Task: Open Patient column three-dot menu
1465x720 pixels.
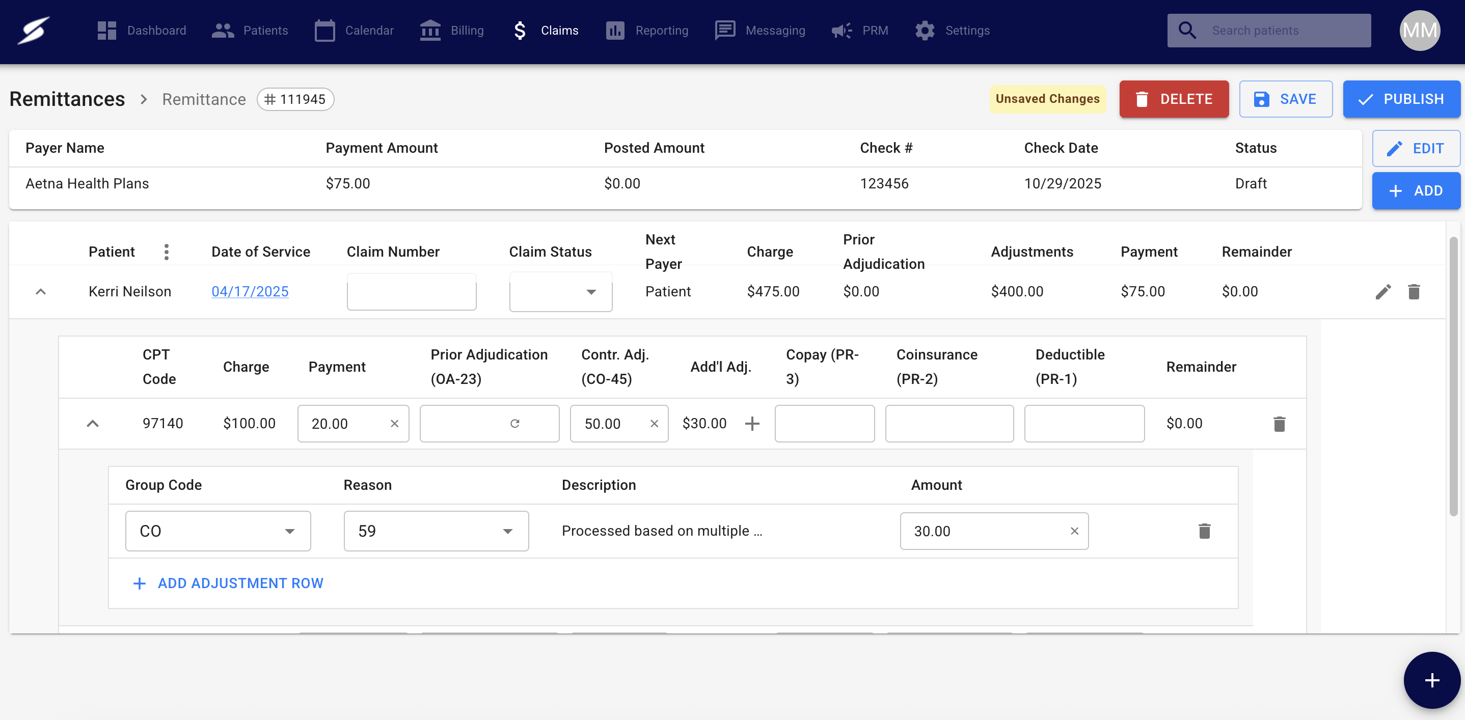Action: 166,252
